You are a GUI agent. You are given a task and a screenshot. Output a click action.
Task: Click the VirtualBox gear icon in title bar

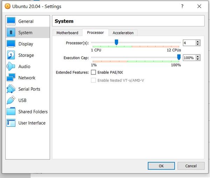click(x=7, y=6)
